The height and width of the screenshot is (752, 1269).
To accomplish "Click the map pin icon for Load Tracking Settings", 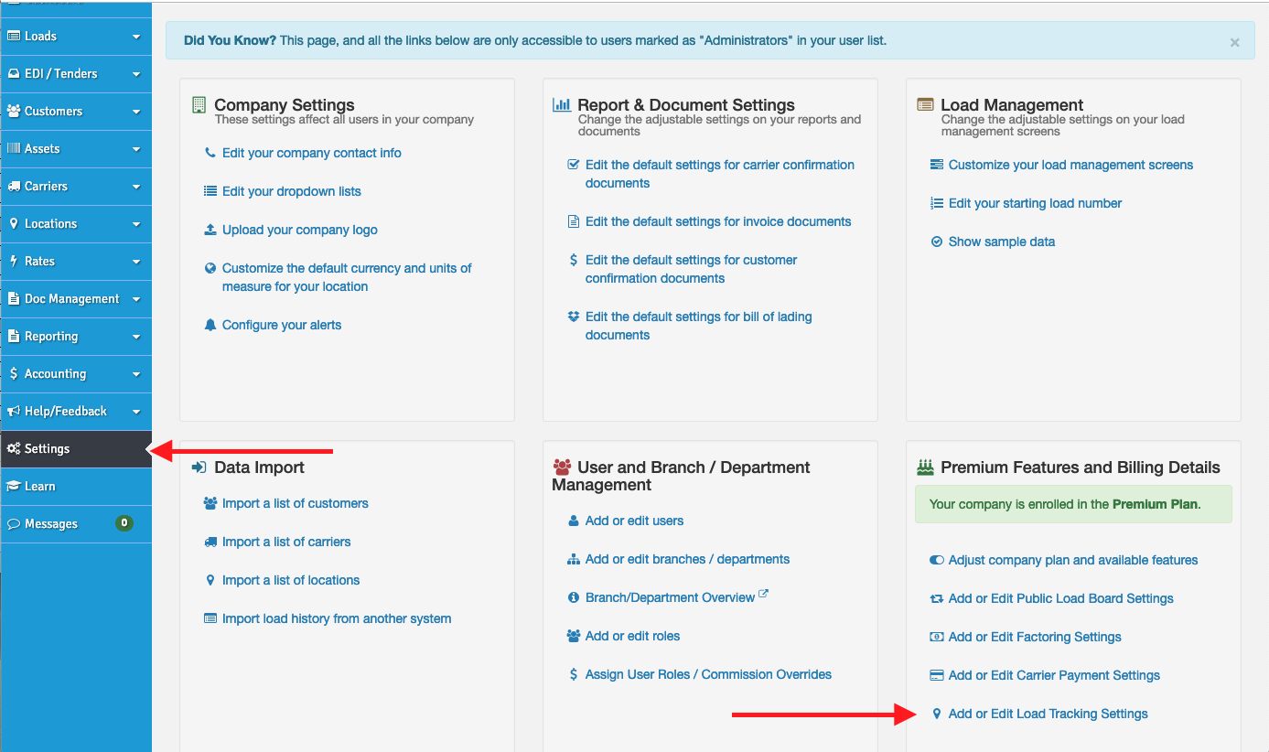I will tap(936, 714).
